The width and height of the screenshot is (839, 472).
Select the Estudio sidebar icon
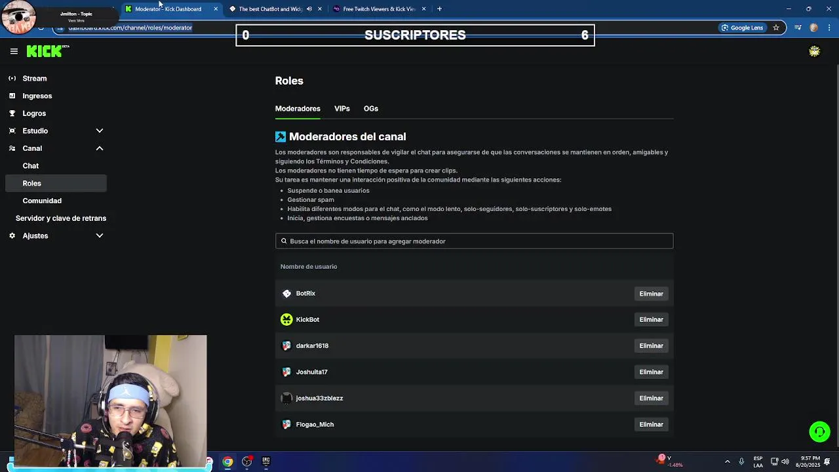[x=12, y=131]
